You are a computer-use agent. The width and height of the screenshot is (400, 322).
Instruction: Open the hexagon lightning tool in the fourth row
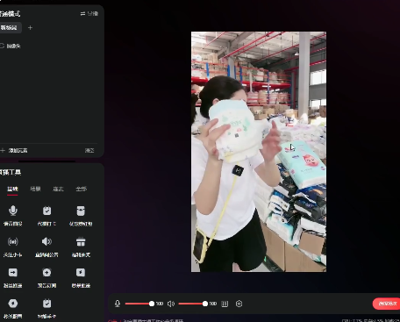pos(13,304)
